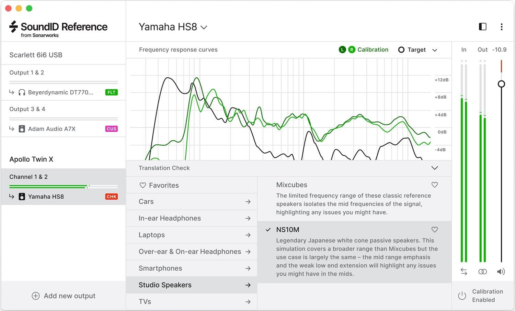Image resolution: width=515 pixels, height=311 pixels.
Task: Open the Studio Speakers category
Action: point(192,285)
